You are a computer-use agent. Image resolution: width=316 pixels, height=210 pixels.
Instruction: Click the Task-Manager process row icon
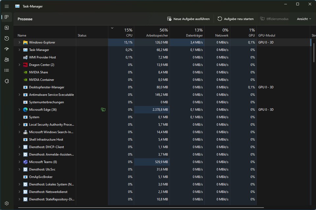pos(25,50)
